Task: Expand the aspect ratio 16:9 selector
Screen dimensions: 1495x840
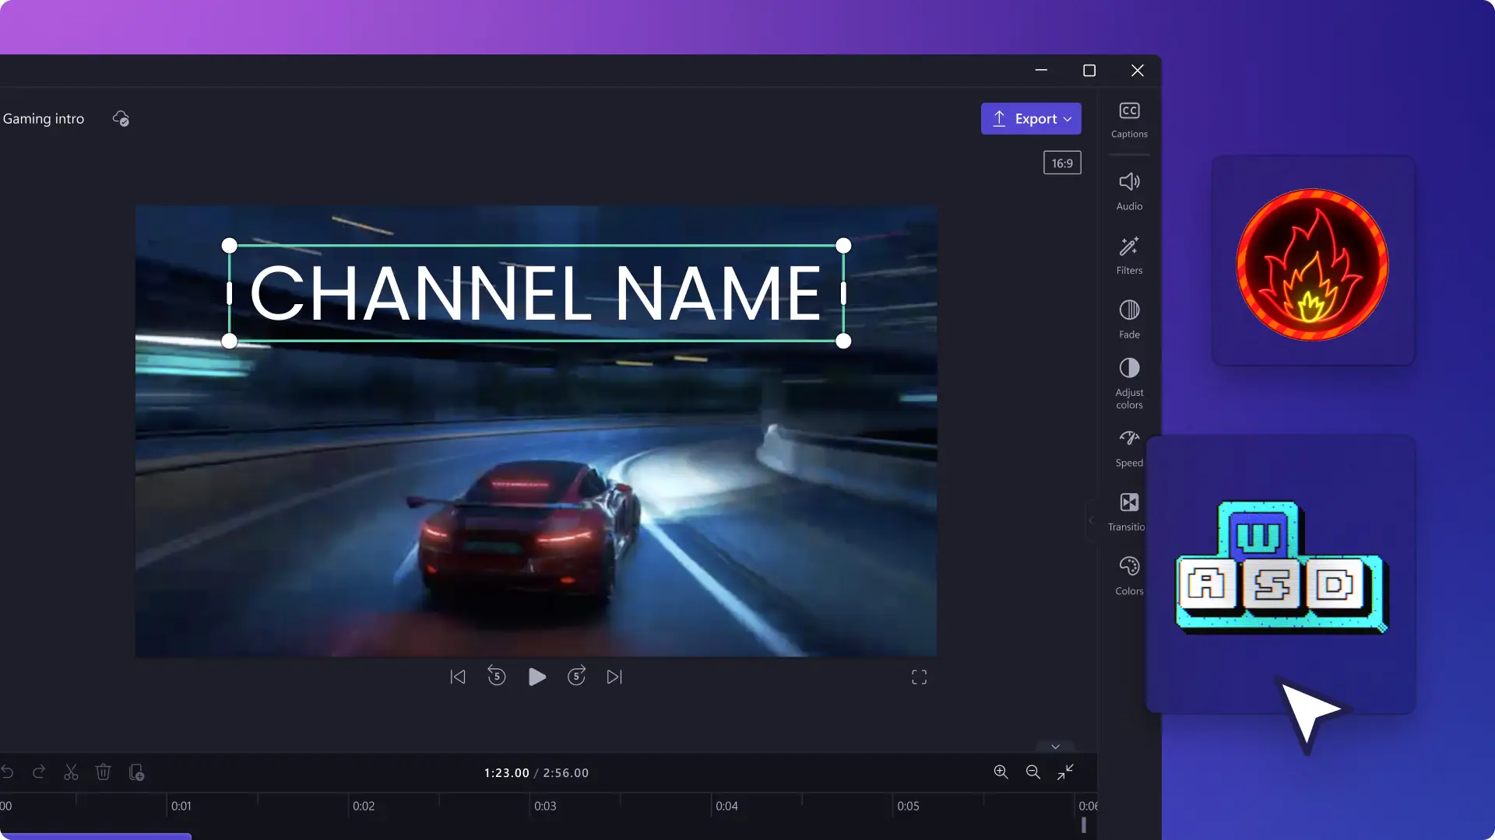Action: [1062, 163]
